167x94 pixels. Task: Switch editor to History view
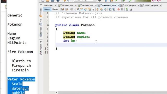click(55, 9)
